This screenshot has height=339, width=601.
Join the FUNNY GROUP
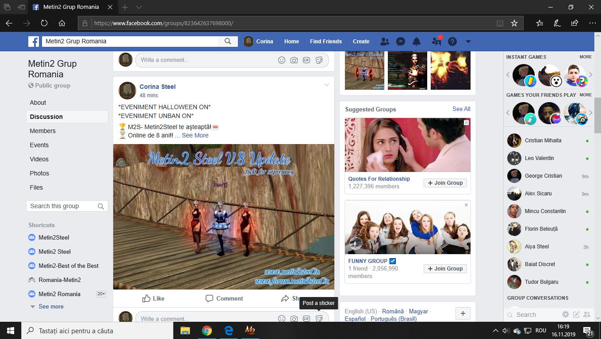(445, 268)
